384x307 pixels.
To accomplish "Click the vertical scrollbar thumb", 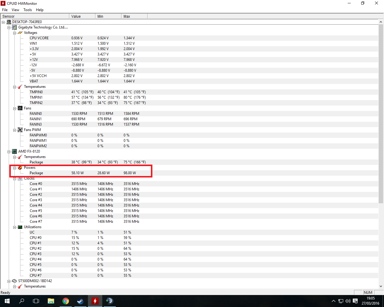I will pyautogui.click(x=381, y=114).
